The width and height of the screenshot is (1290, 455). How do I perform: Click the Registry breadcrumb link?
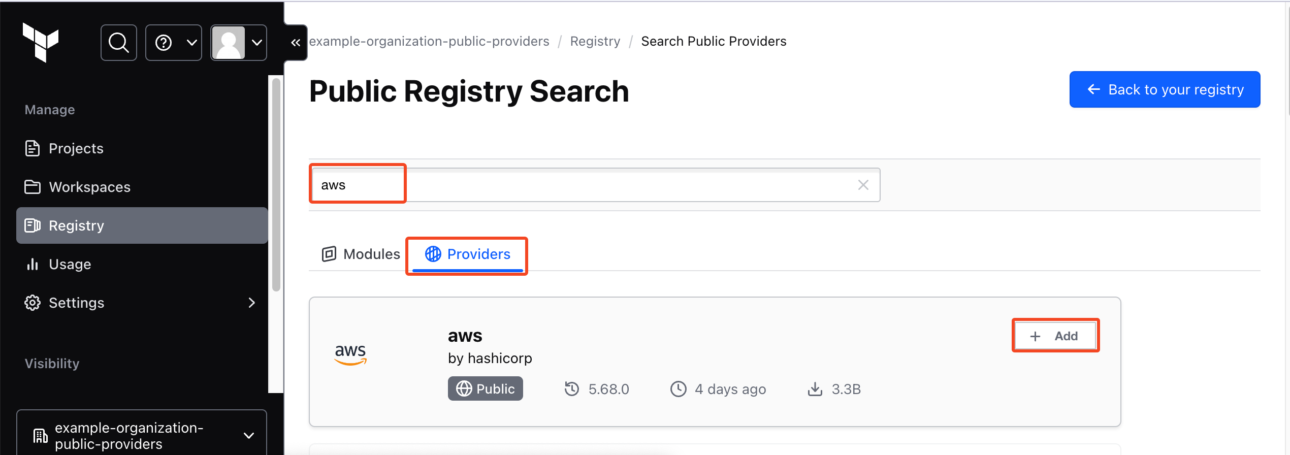(x=595, y=41)
